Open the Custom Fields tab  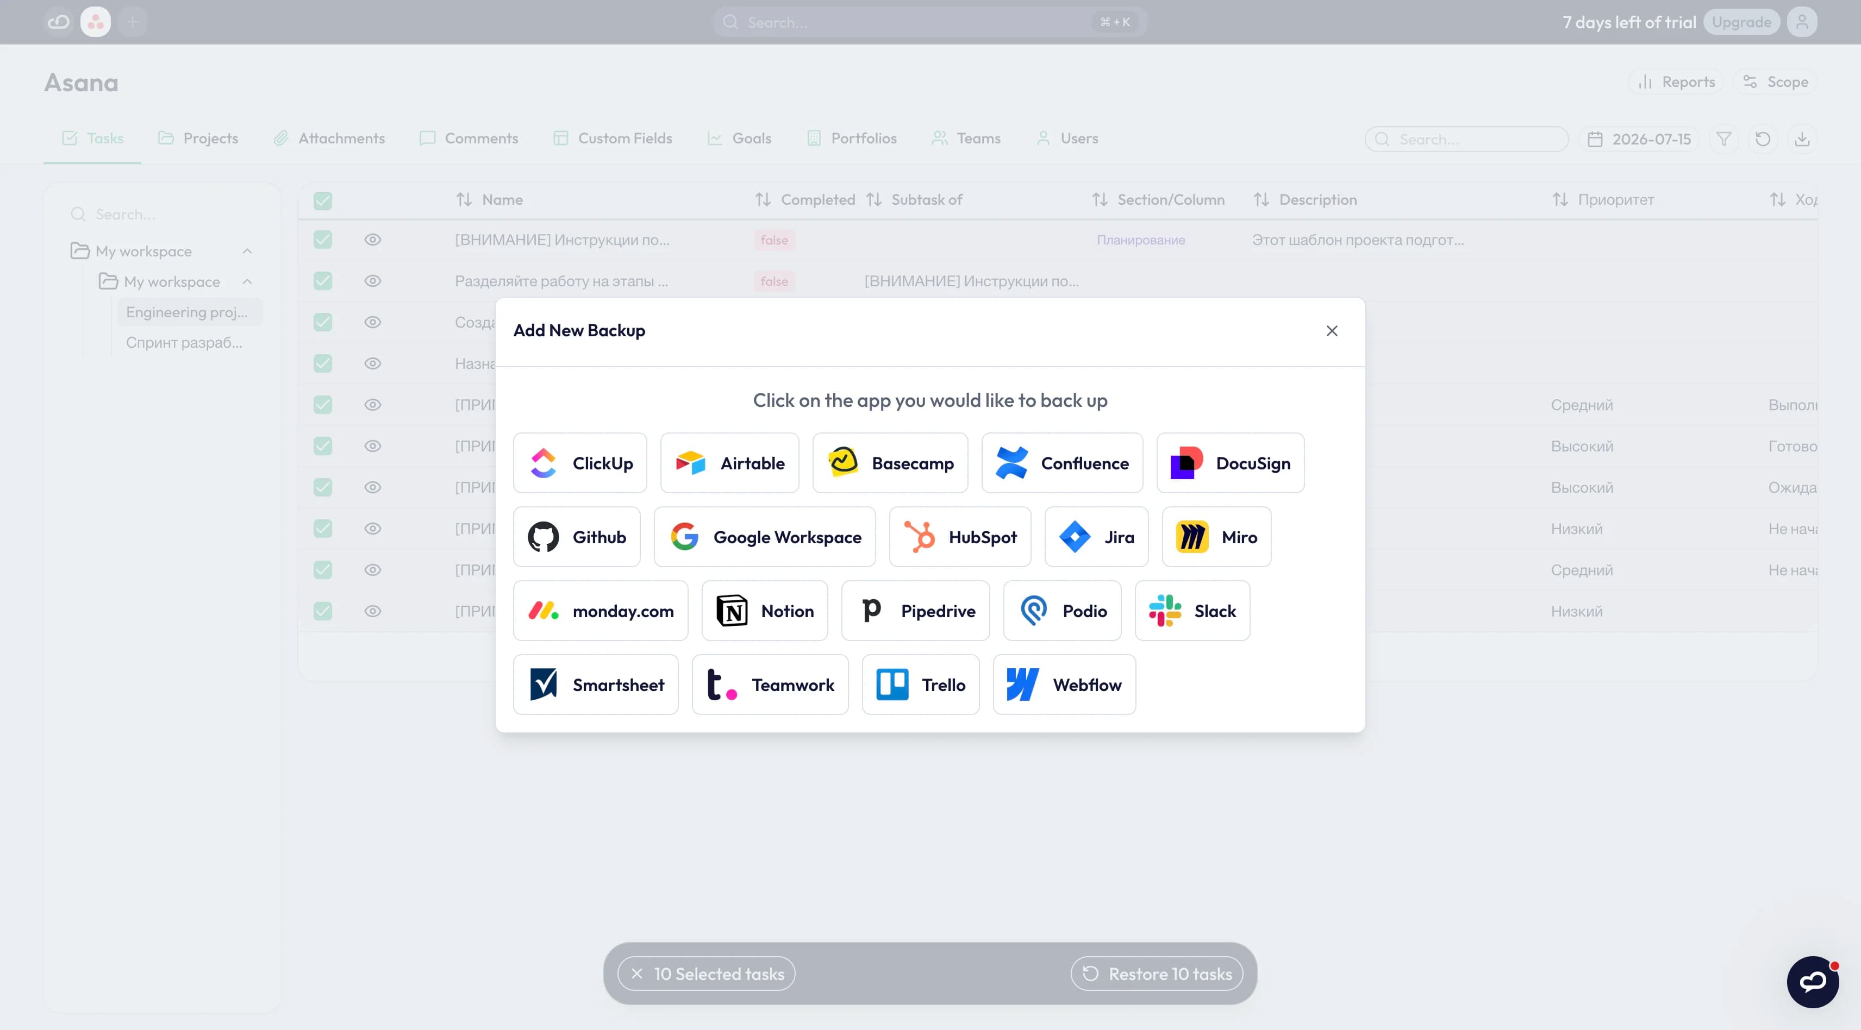612,138
